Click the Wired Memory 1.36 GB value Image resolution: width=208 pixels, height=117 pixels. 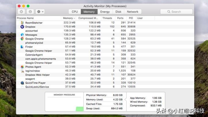point(157,102)
